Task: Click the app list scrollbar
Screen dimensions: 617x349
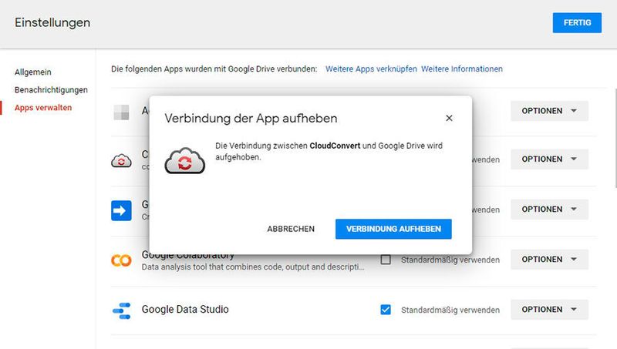Action: point(615,139)
